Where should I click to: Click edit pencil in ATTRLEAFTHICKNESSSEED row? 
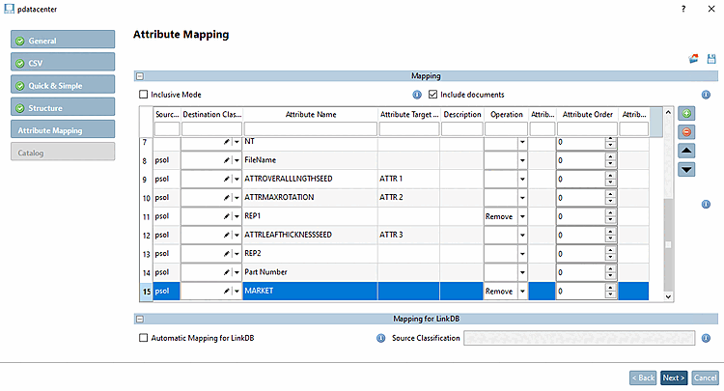(226, 235)
